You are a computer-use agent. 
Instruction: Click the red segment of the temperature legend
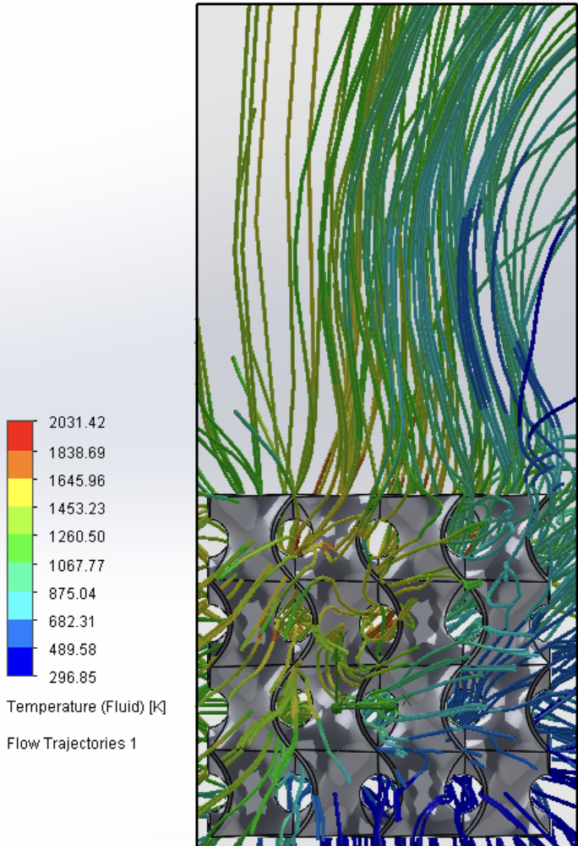tap(20, 436)
